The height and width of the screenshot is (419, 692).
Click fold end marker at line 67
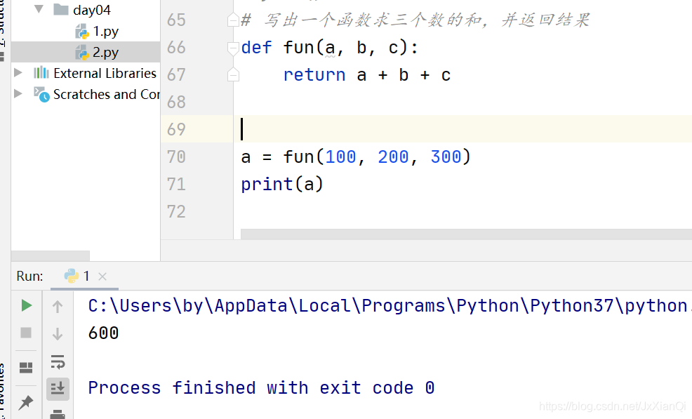click(x=233, y=75)
